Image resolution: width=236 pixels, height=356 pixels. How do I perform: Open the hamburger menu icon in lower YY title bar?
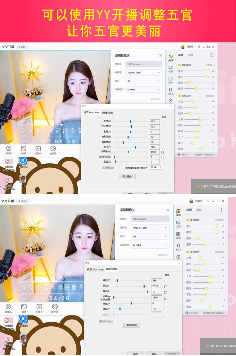tap(208, 201)
